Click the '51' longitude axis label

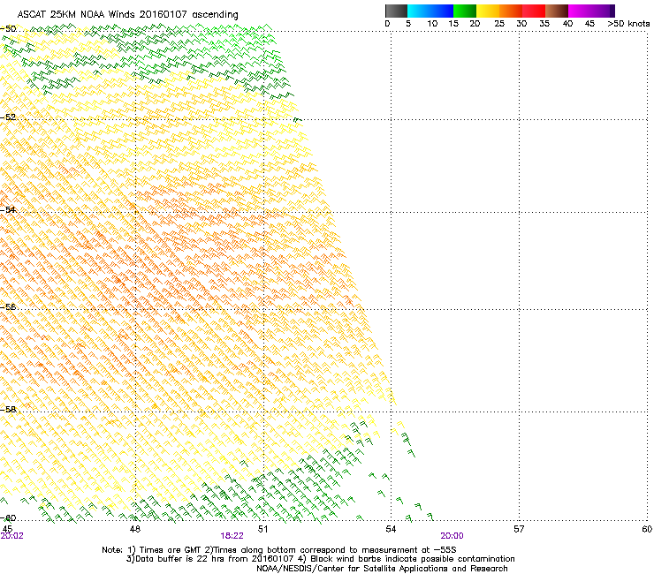pyautogui.click(x=262, y=529)
